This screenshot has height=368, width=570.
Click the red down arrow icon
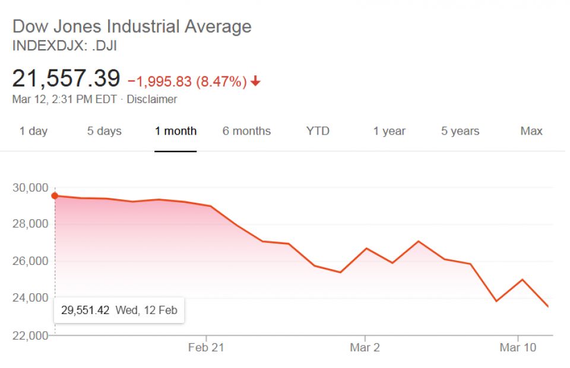[256, 82]
